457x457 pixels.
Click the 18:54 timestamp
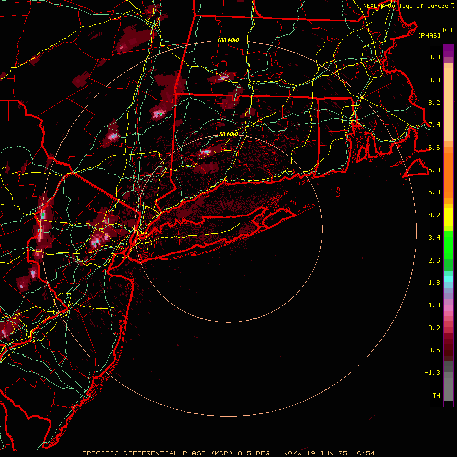point(363,453)
